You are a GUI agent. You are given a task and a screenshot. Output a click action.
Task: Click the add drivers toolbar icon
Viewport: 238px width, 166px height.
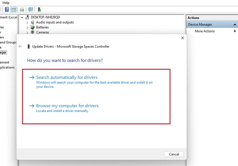tap(40, 10)
